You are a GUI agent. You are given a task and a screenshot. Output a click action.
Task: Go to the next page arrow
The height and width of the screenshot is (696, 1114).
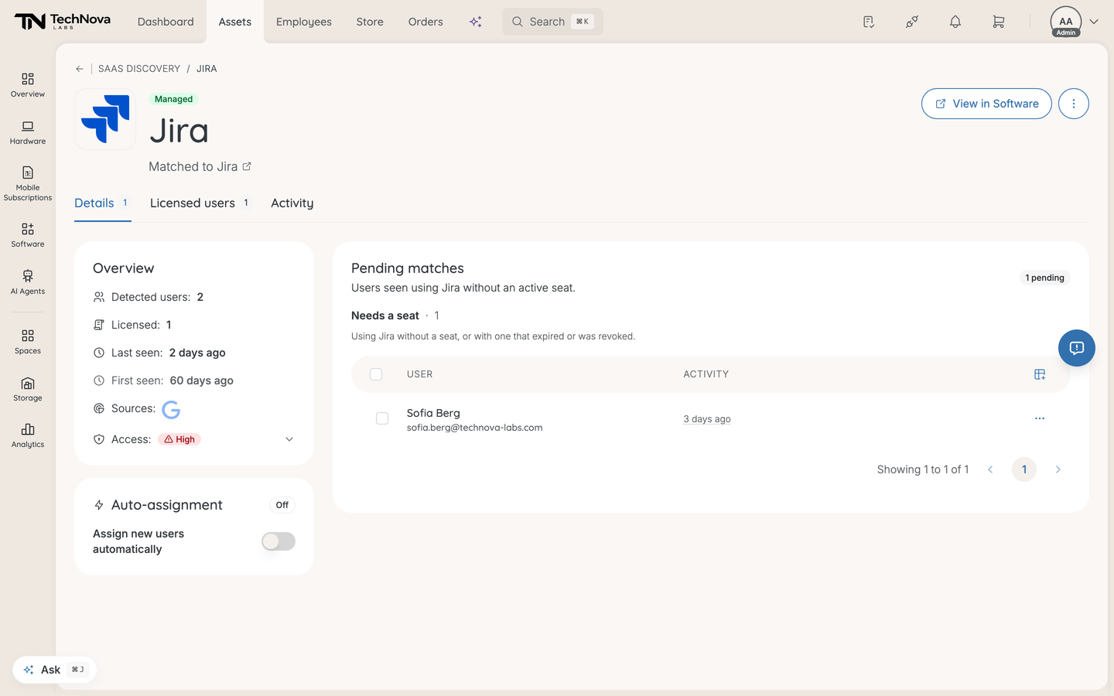click(1058, 469)
